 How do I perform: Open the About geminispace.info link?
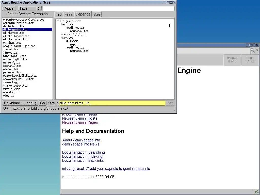coord(81,140)
